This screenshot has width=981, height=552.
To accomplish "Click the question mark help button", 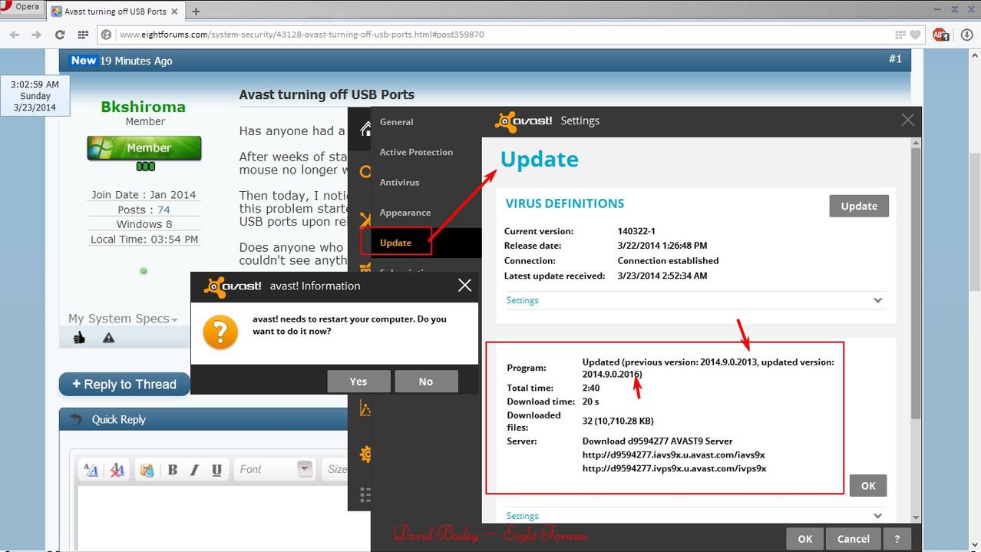I will click(897, 539).
